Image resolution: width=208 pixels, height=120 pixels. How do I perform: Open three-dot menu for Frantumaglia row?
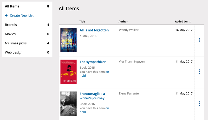pyautogui.click(x=199, y=103)
